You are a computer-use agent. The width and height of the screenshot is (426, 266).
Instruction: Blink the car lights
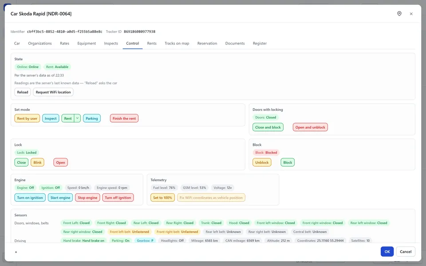click(x=37, y=163)
